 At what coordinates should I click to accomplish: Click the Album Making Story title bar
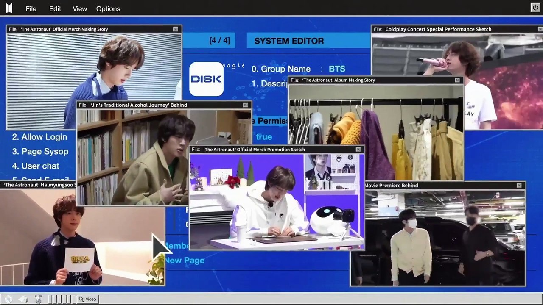376,80
